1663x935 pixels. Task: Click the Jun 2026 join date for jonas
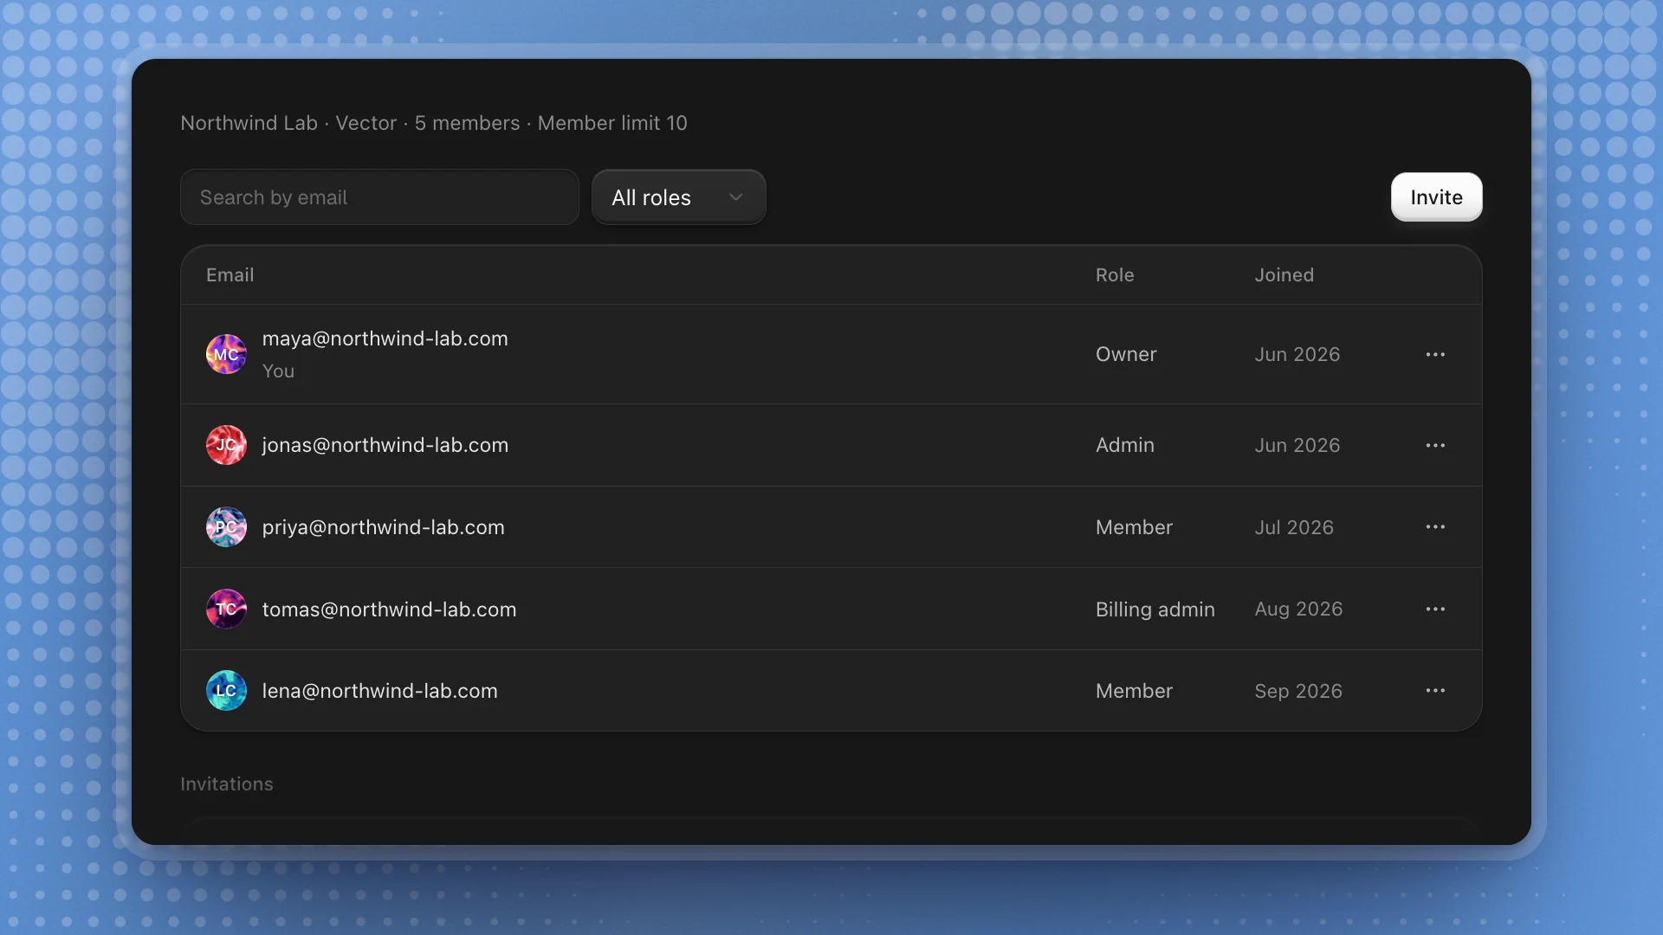(x=1297, y=445)
